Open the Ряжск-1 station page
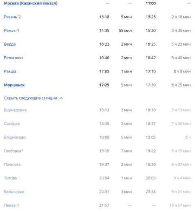The image size is (195, 212). pos(11,31)
